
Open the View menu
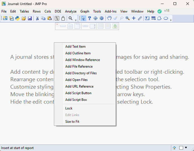(124, 11)
